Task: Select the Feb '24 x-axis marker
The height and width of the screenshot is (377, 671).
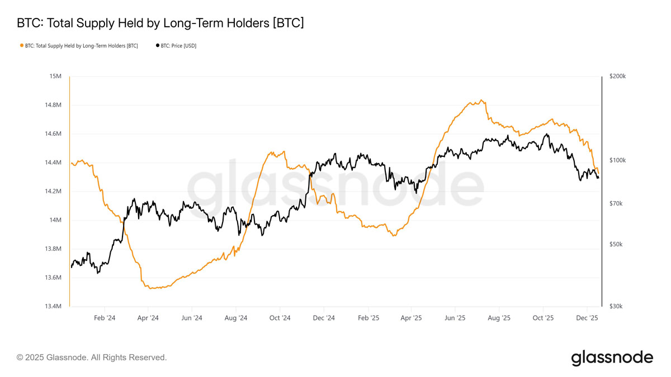Action: coord(105,318)
